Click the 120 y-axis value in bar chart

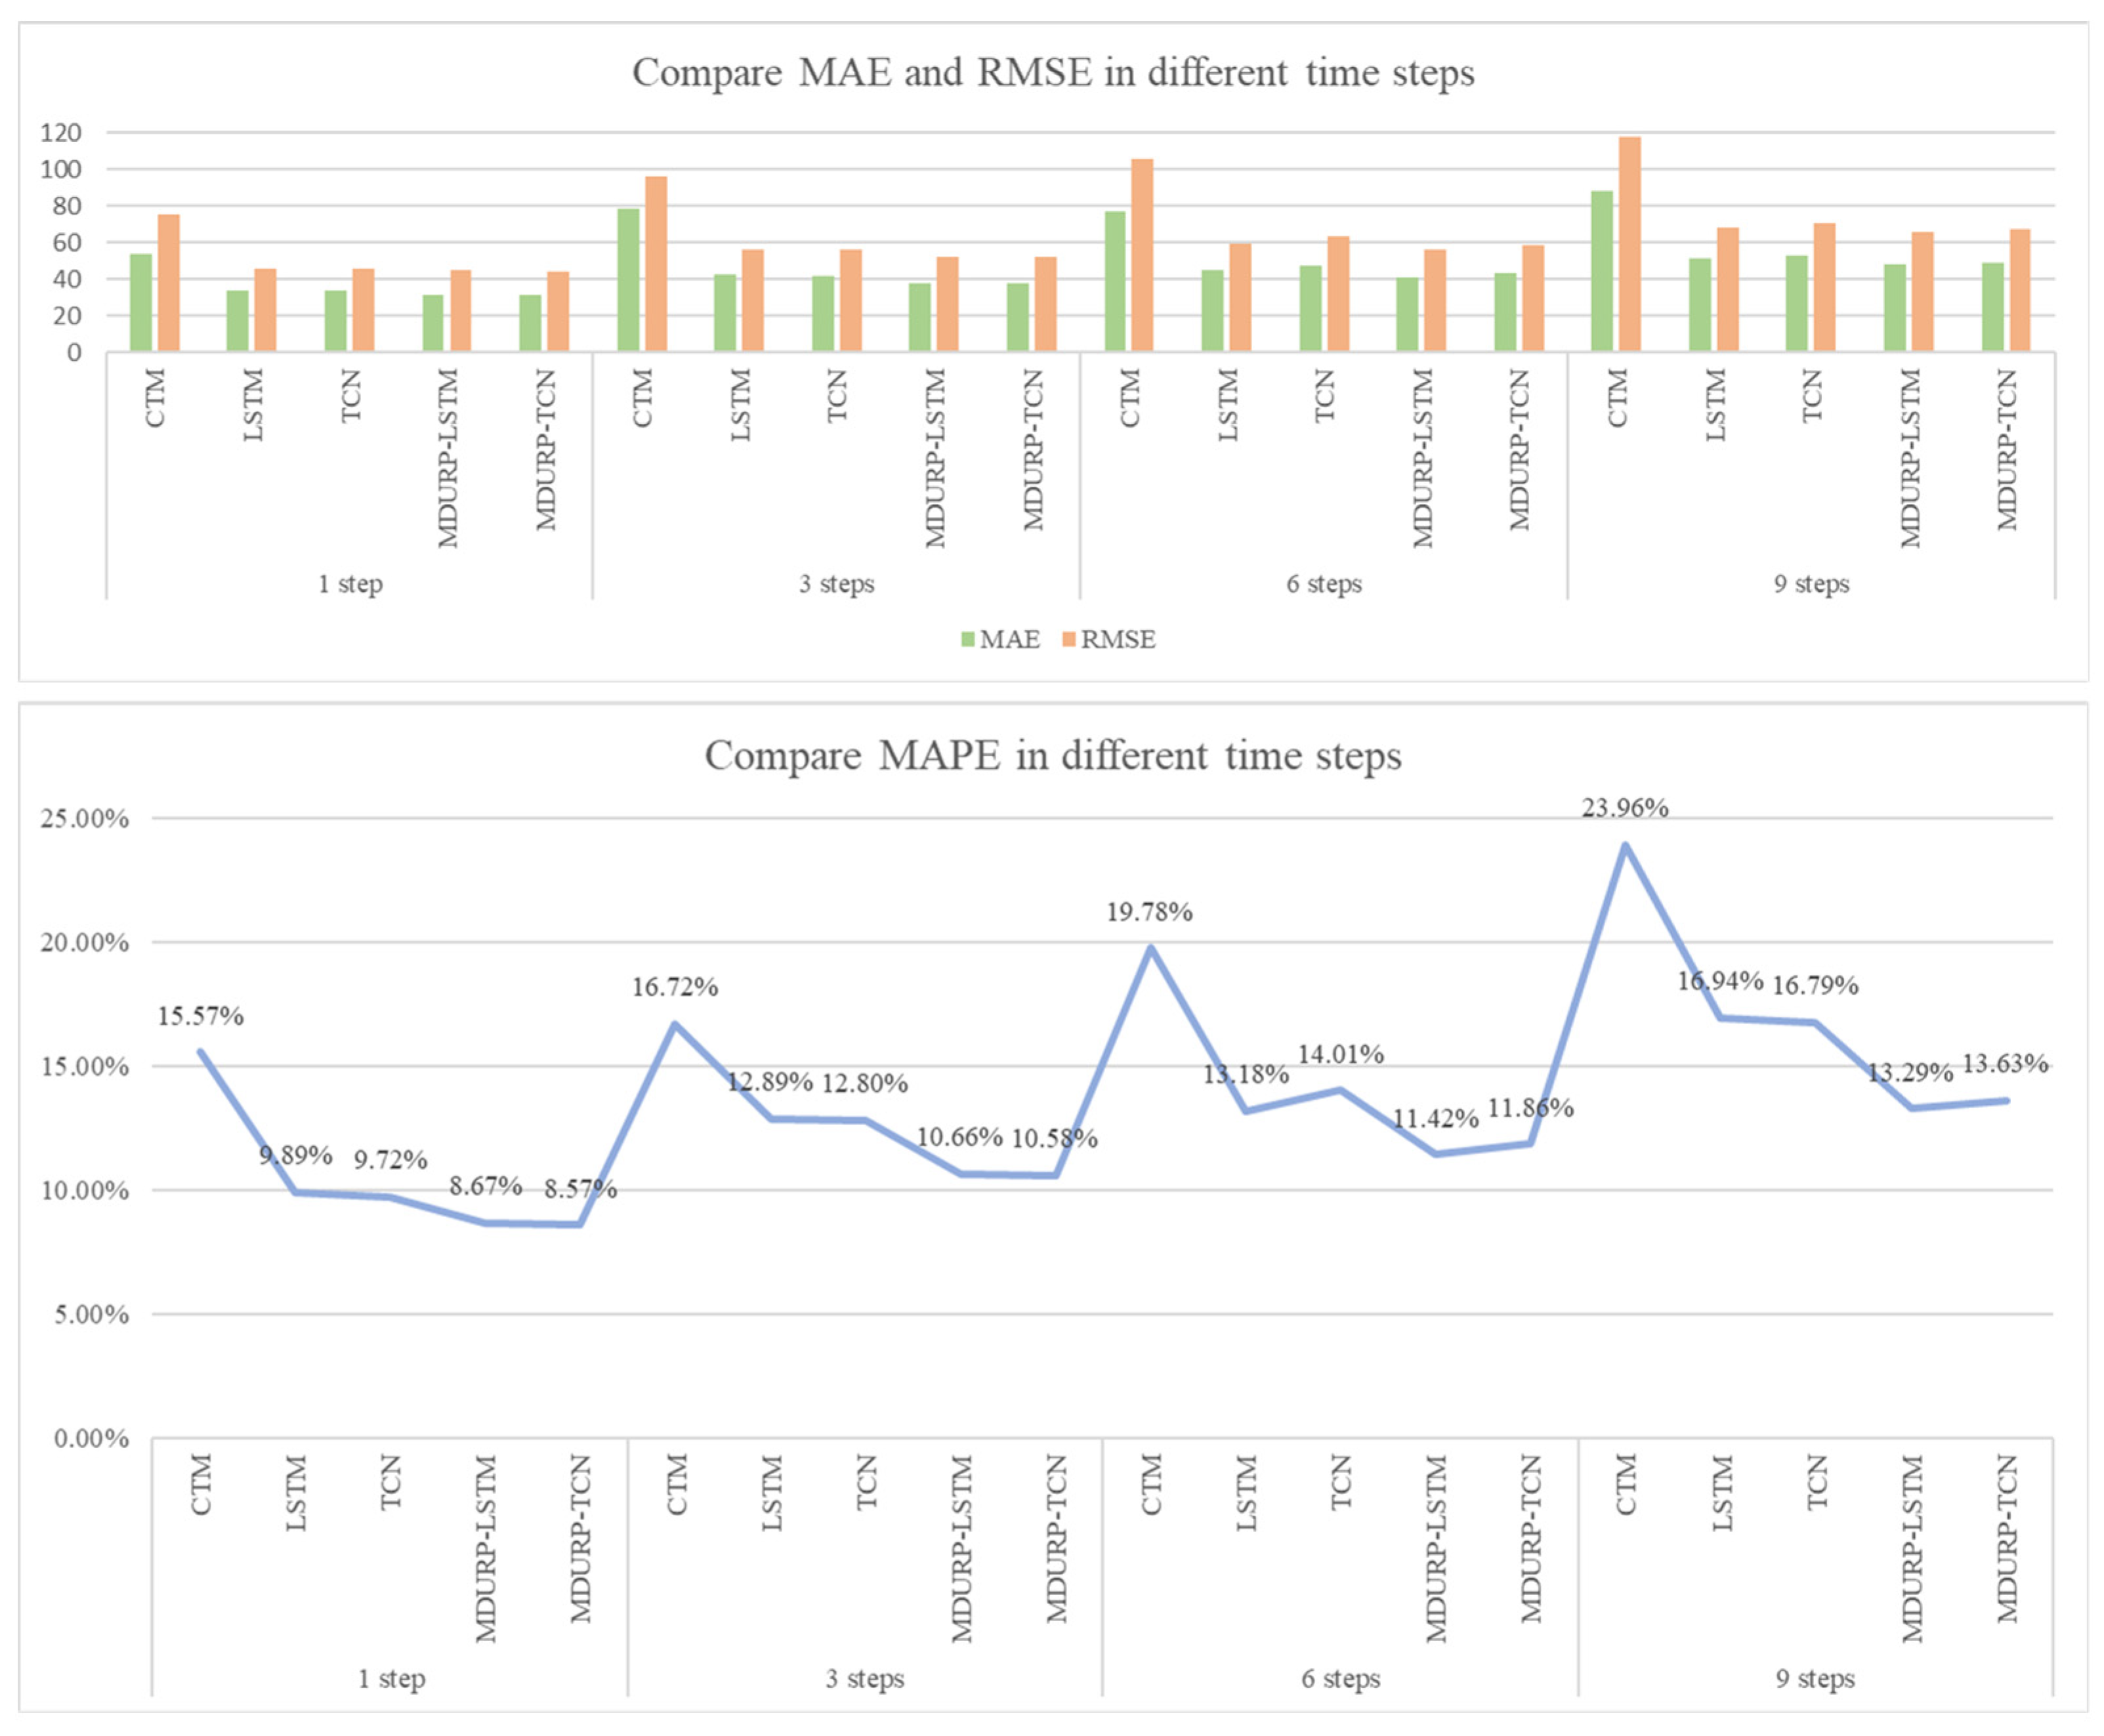[60, 133]
